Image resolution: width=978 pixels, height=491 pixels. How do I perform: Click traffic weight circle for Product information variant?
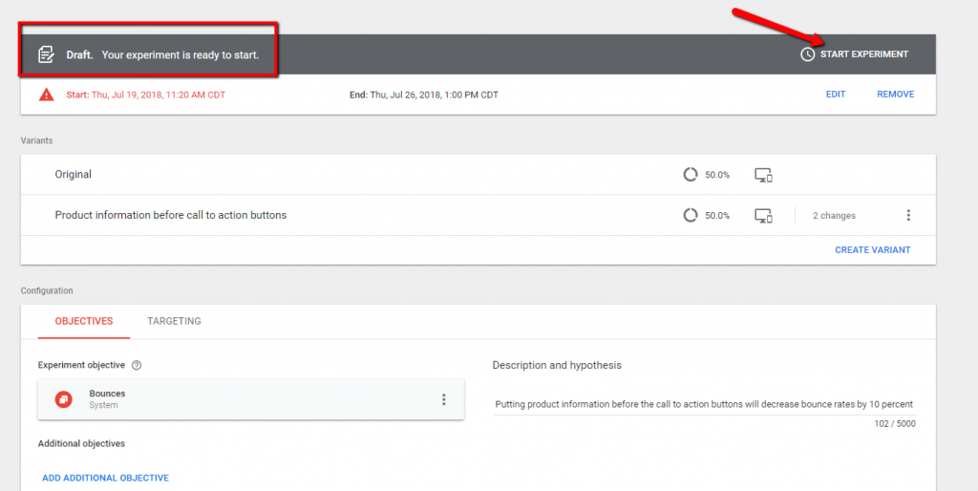click(x=691, y=216)
